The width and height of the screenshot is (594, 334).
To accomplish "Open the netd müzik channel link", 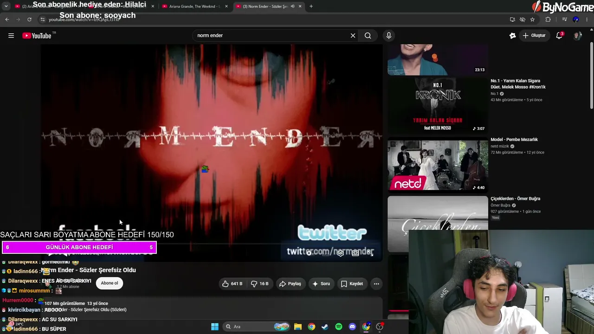I will (499, 146).
